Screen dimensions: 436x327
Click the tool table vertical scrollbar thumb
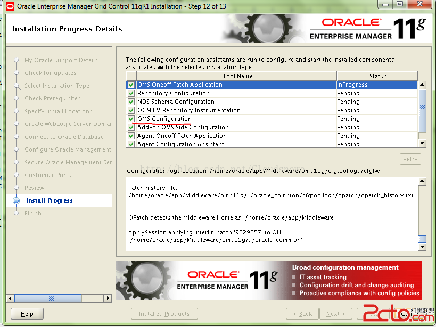(x=422, y=111)
